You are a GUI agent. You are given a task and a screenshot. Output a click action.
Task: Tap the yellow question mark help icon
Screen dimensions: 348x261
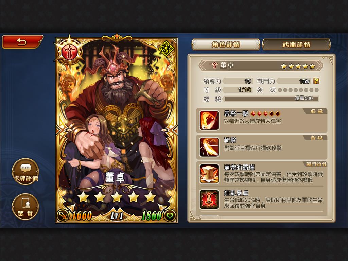click(316, 81)
